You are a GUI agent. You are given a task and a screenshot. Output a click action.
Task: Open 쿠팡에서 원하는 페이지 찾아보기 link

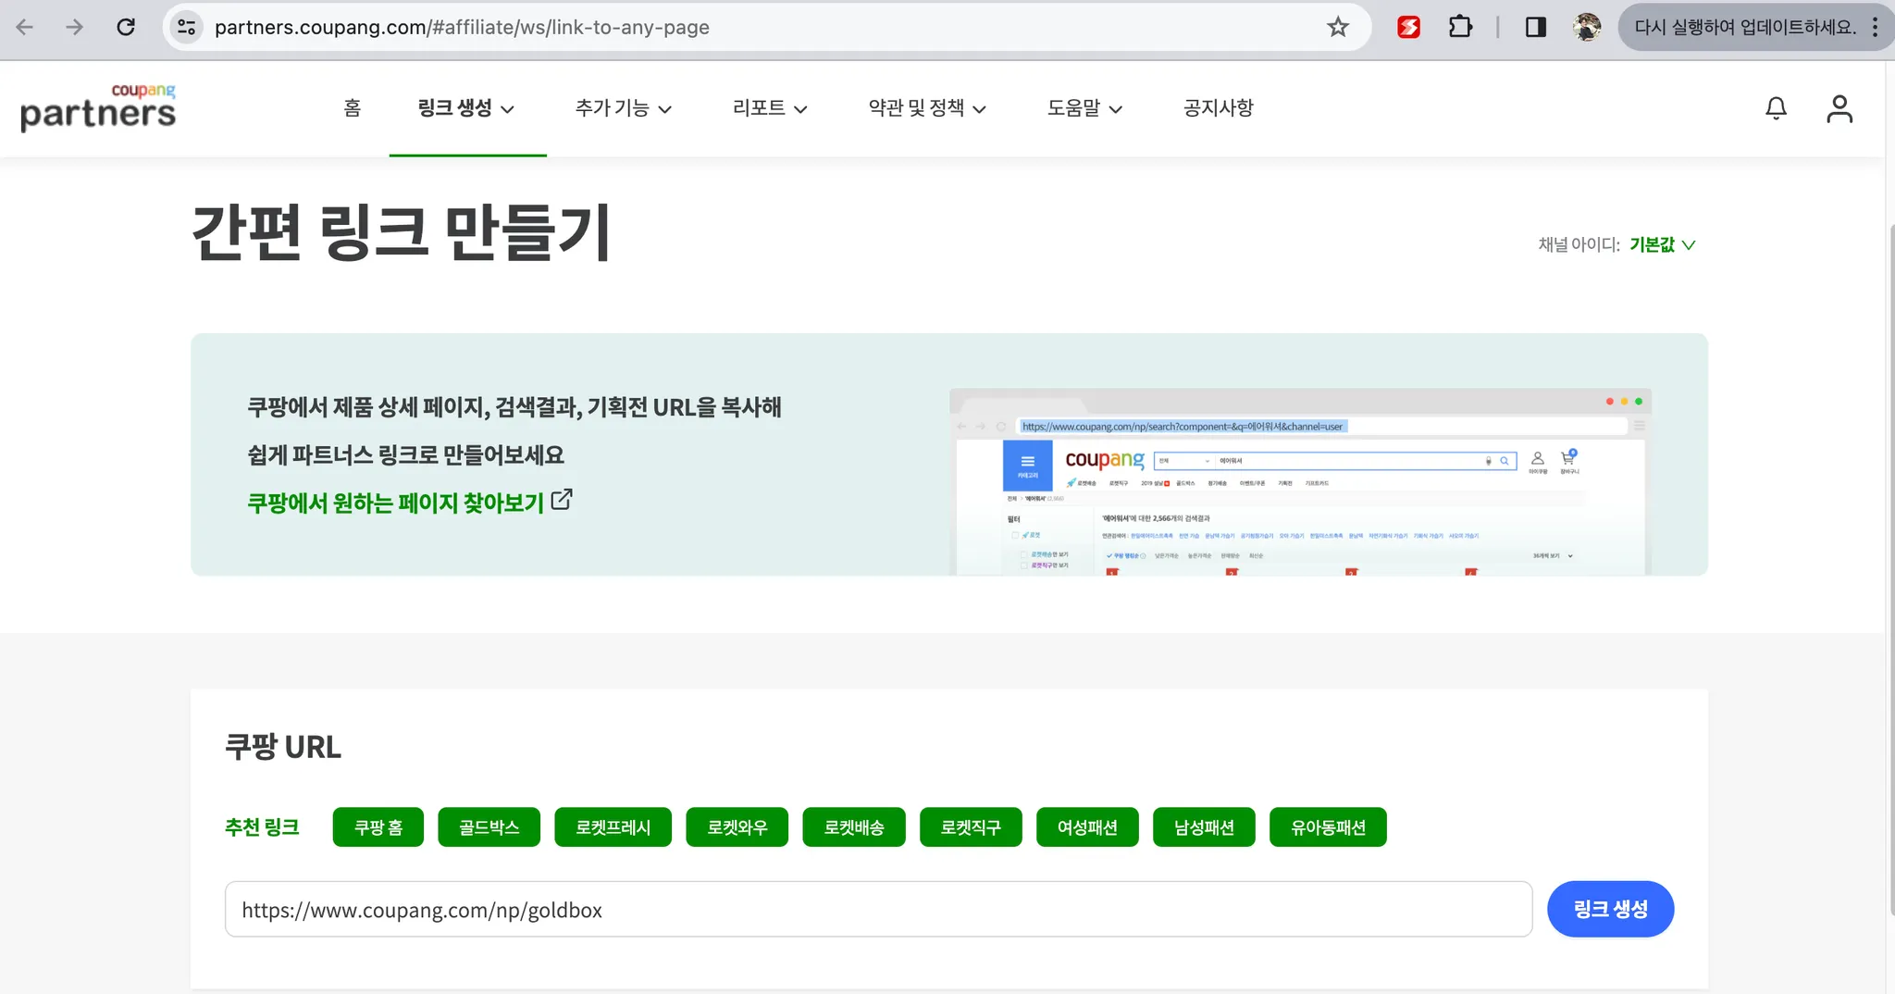pos(396,503)
